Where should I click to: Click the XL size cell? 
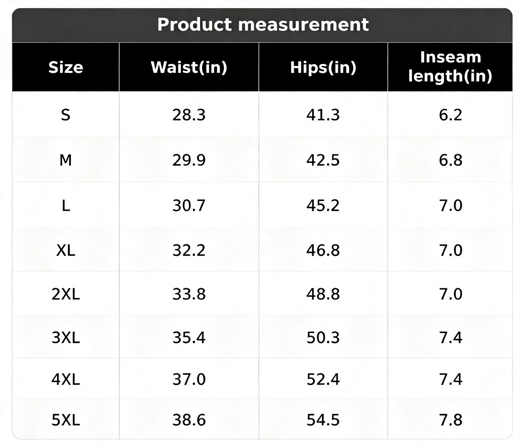click(66, 250)
